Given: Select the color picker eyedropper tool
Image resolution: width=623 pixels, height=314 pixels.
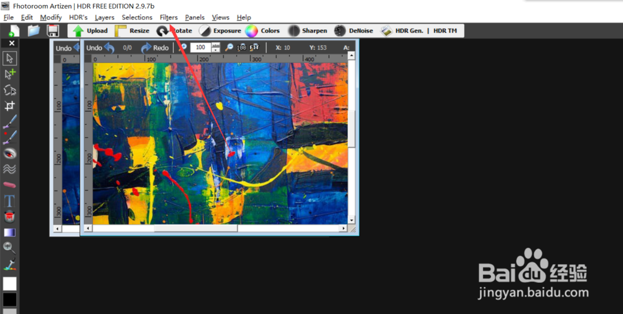Looking at the screenshot, I should click(9, 264).
